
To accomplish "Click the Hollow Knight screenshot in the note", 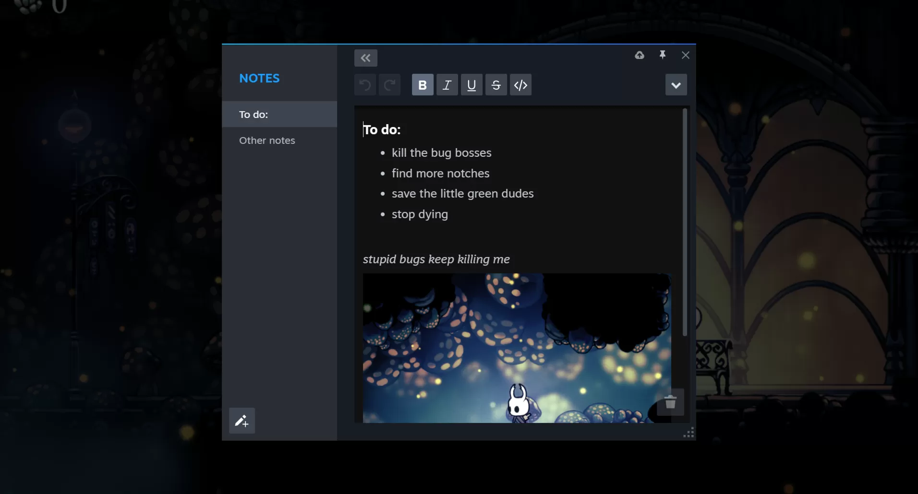I will point(516,348).
